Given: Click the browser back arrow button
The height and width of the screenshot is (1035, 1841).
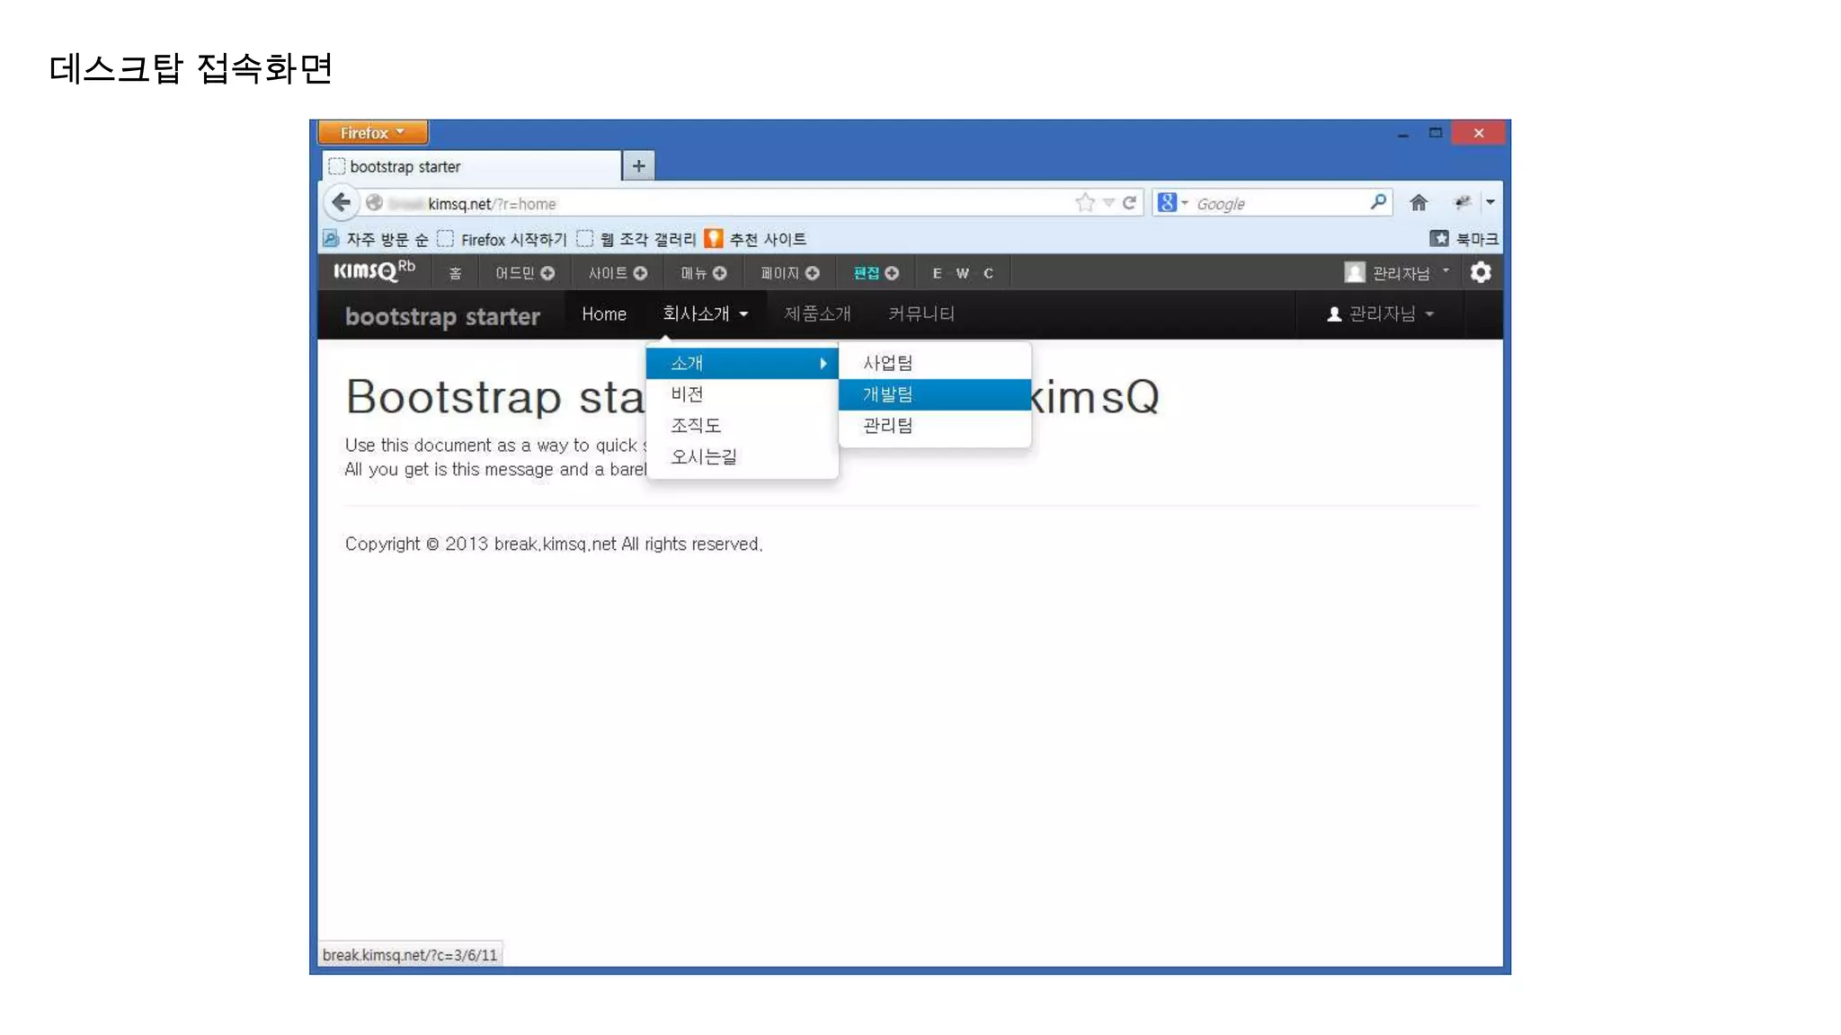Looking at the screenshot, I should [342, 202].
